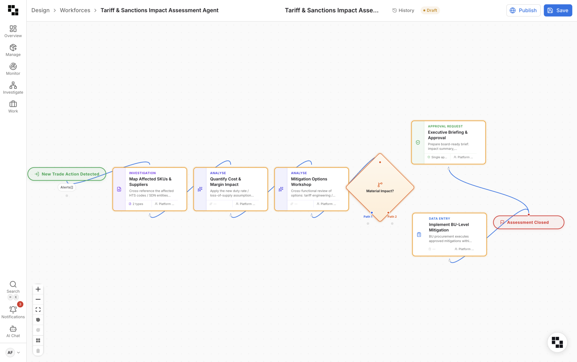Viewport: 577px width, 362px height.
Task: Click the Design breadcrumb
Action: pos(40,10)
